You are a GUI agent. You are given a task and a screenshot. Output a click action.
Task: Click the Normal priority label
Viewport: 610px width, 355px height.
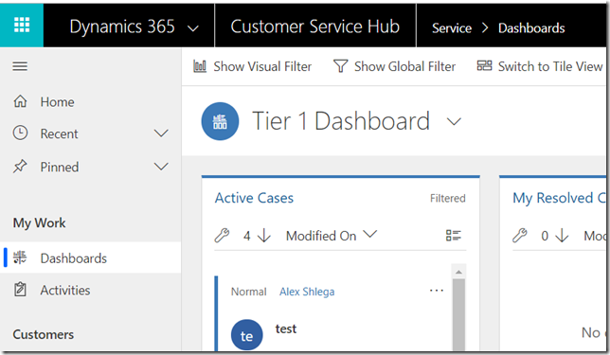coord(248,292)
